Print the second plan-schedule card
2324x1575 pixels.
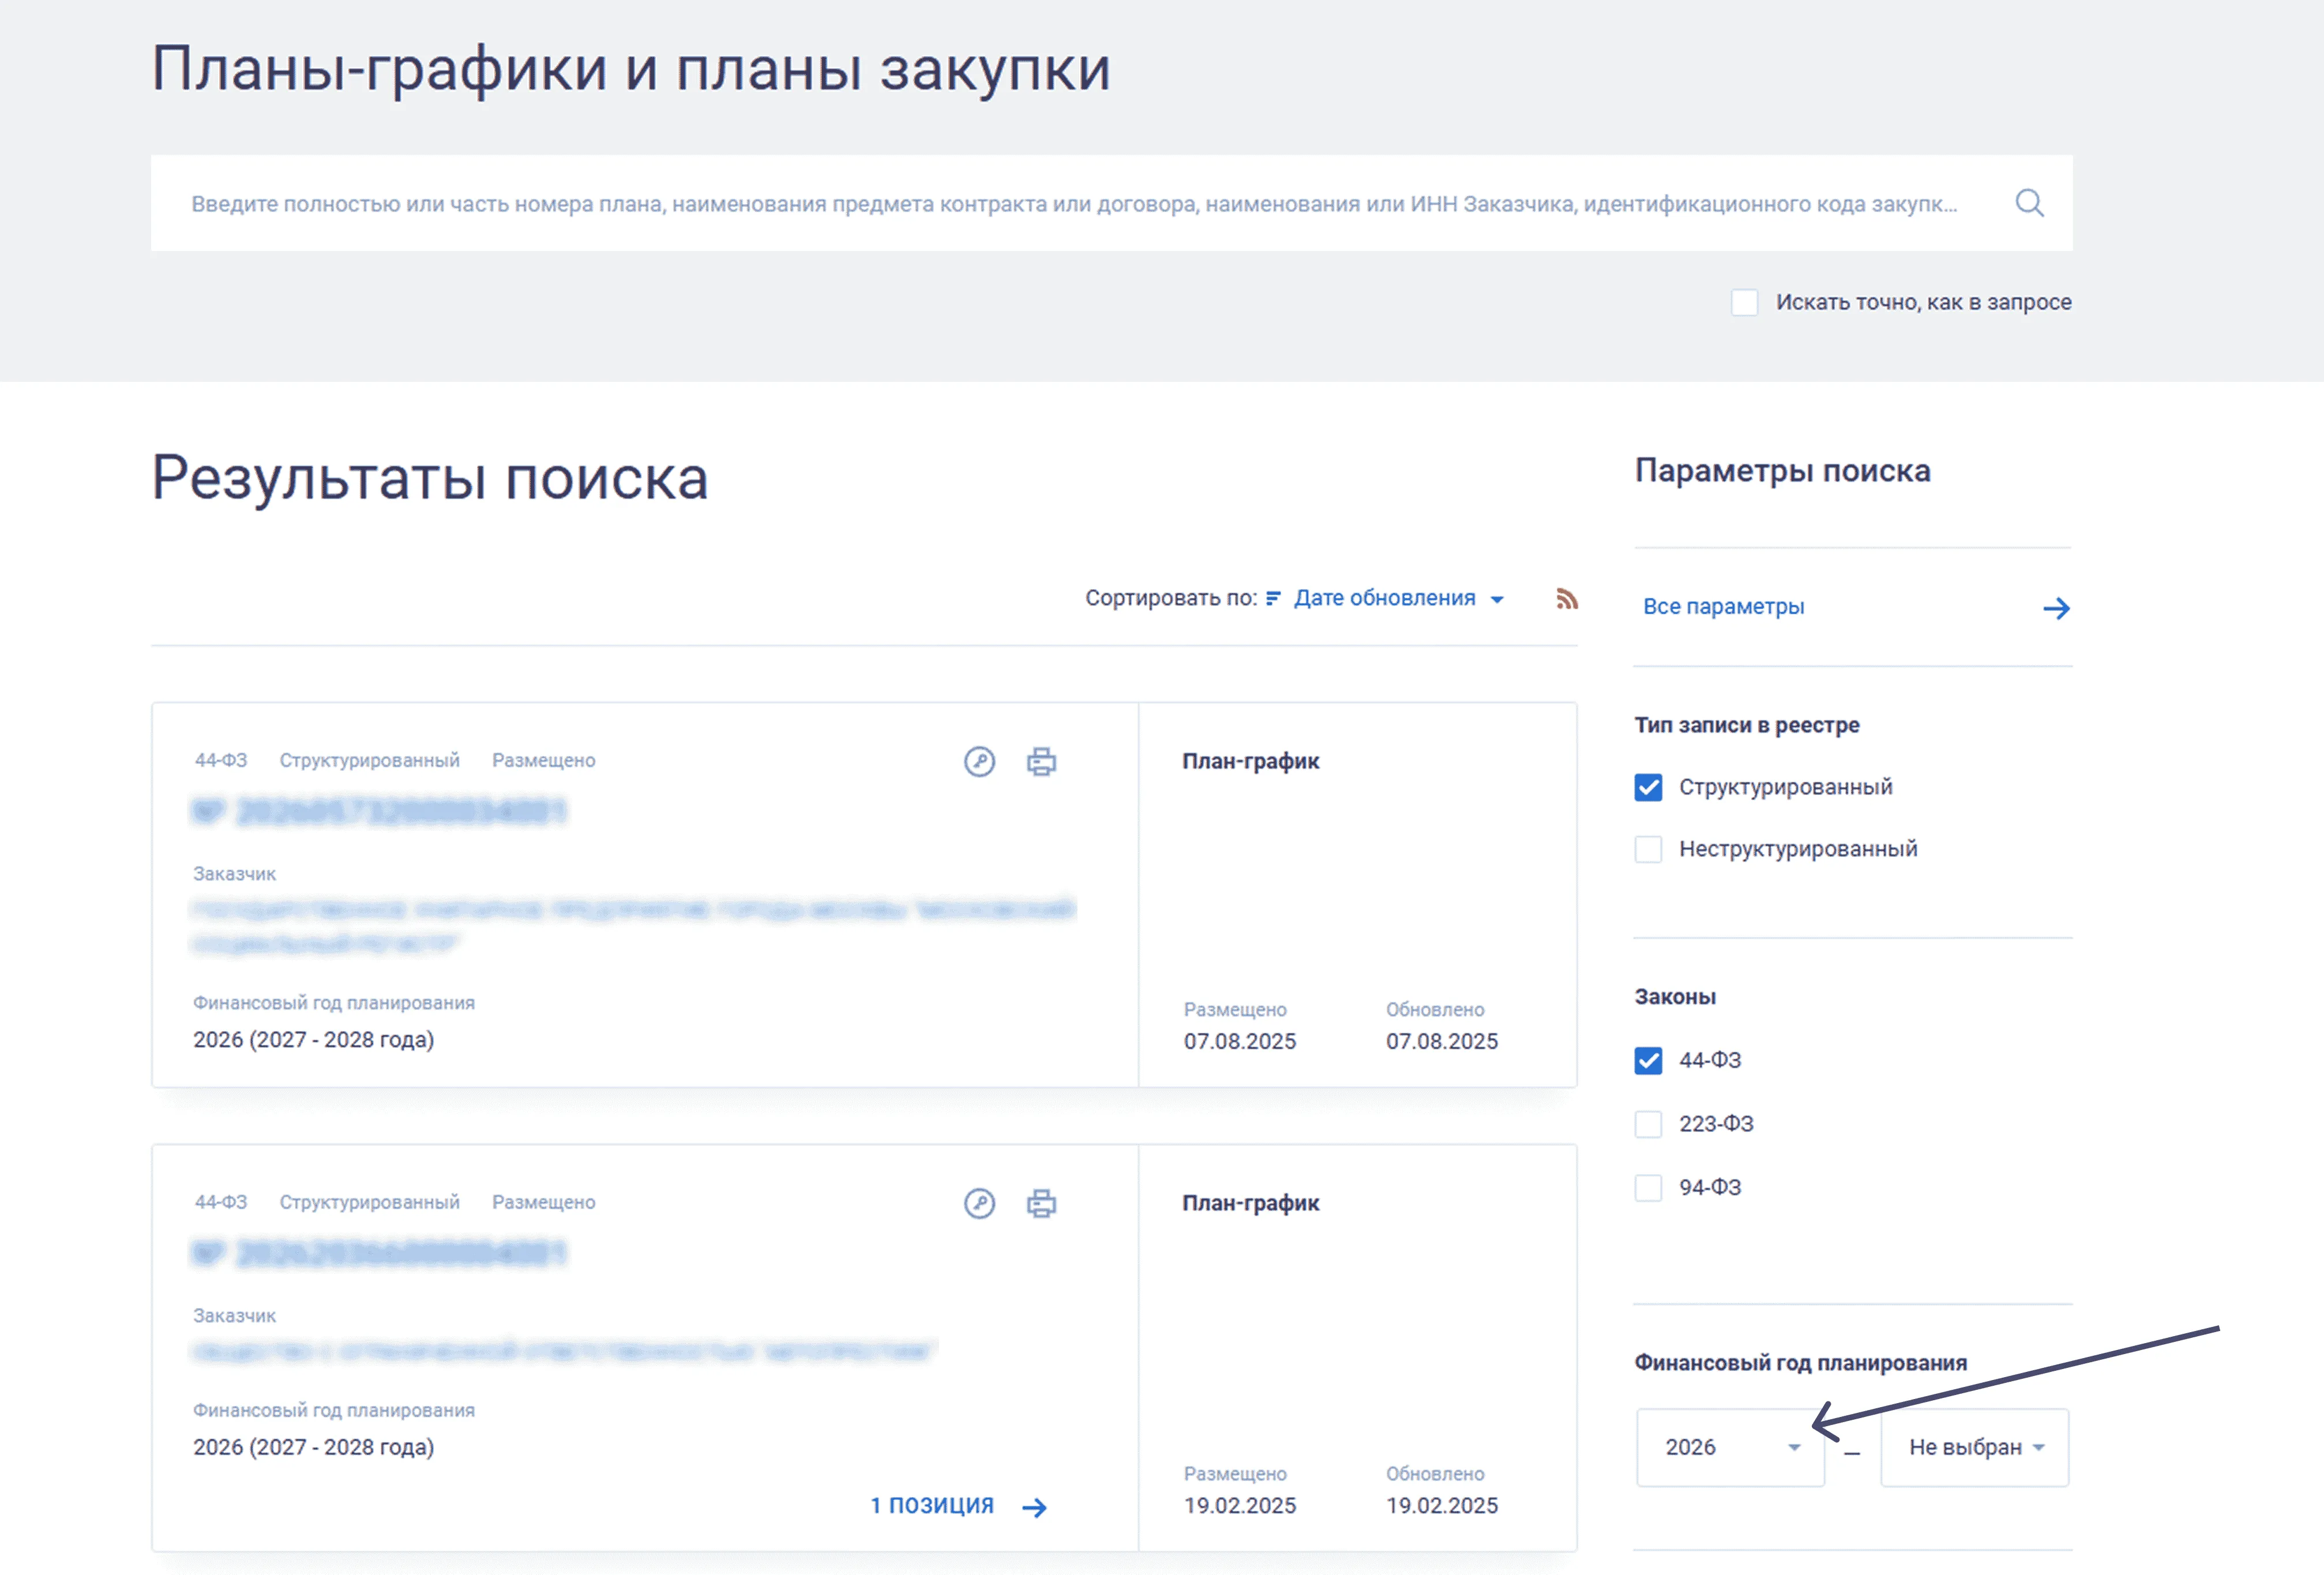[x=1041, y=1203]
